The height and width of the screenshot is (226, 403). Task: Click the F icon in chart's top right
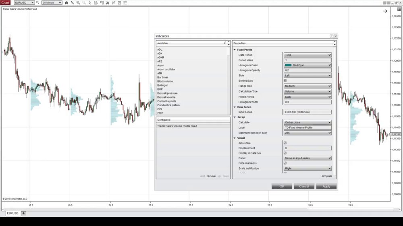coord(399,9)
